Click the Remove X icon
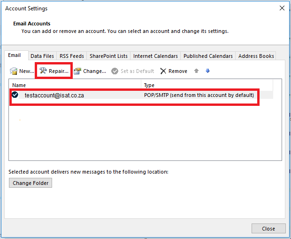This screenshot has width=291, height=239. 163,71
